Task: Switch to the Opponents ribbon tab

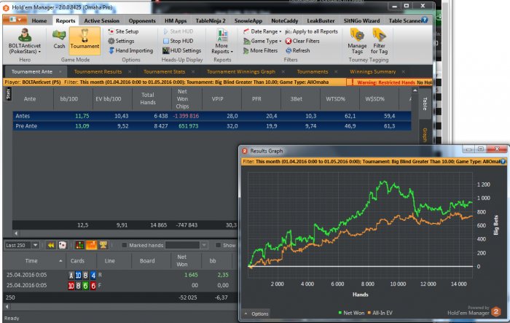Action: pos(141,20)
